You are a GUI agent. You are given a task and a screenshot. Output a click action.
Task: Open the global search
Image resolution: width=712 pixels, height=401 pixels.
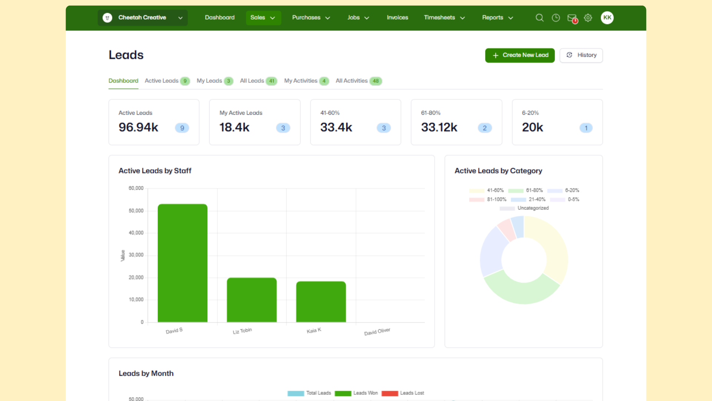pos(540,17)
